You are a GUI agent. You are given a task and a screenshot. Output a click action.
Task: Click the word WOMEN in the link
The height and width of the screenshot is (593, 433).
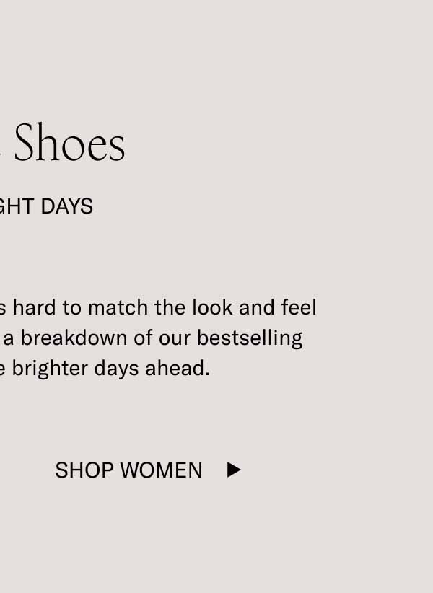click(161, 470)
